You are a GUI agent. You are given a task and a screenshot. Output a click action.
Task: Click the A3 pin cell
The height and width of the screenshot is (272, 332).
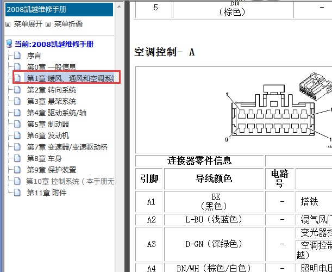point(149,244)
